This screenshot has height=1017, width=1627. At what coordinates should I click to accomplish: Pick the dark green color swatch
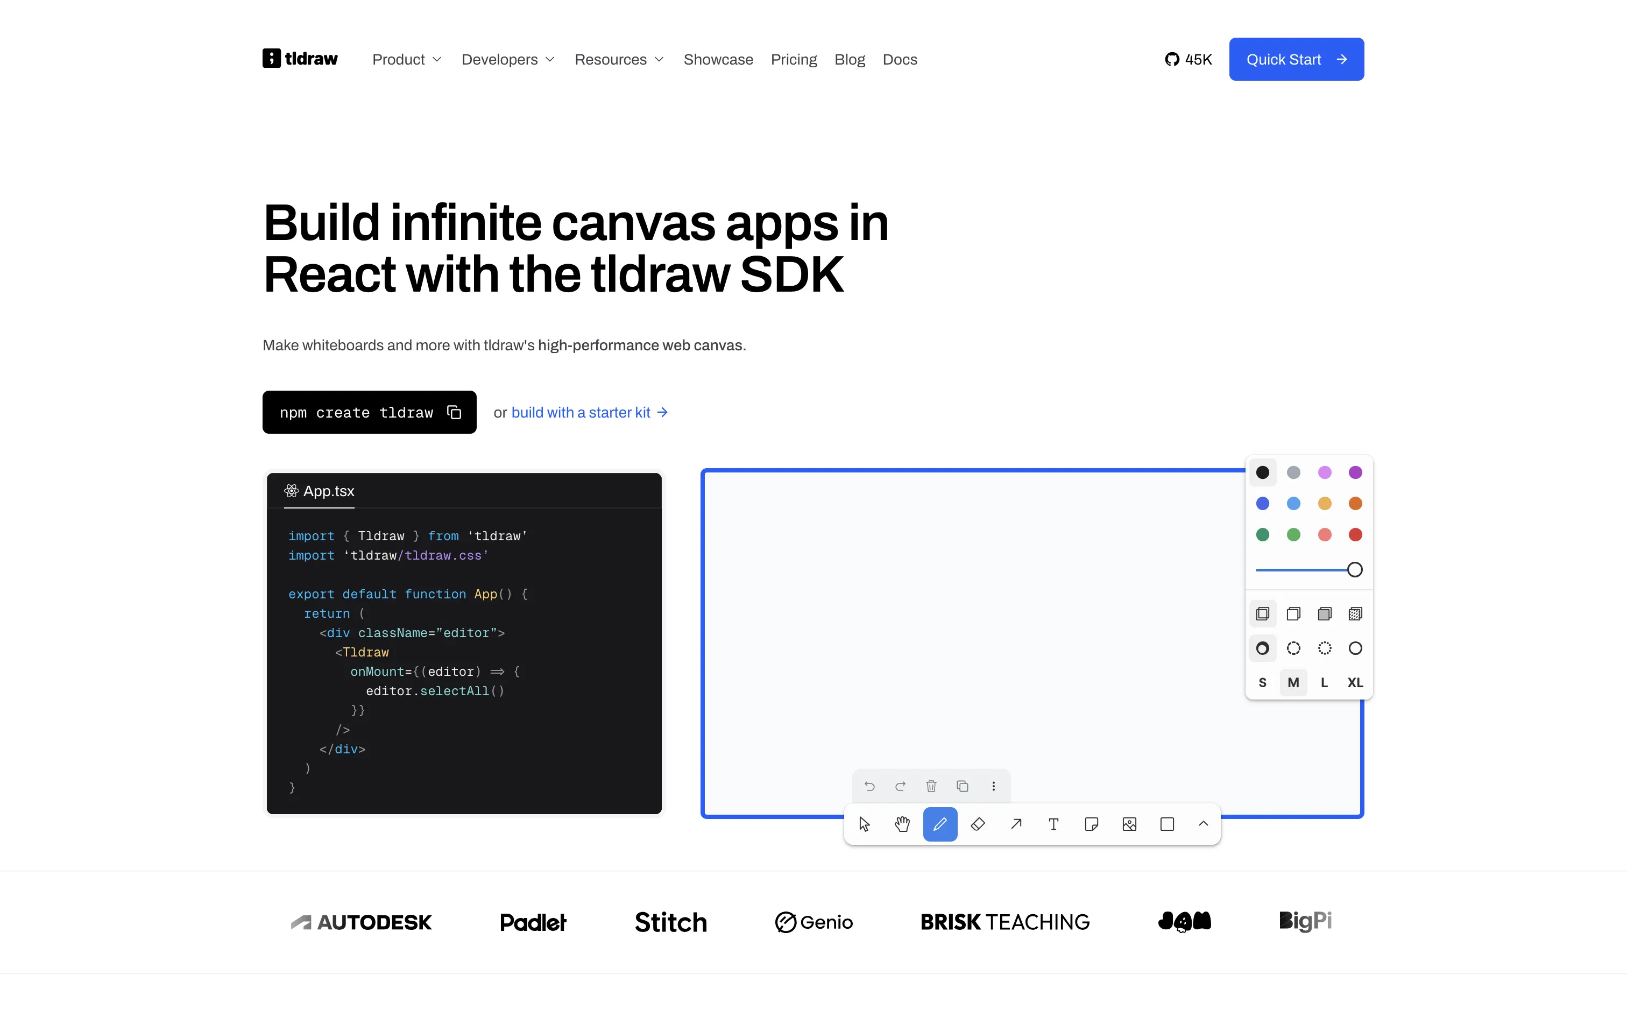[1263, 535]
